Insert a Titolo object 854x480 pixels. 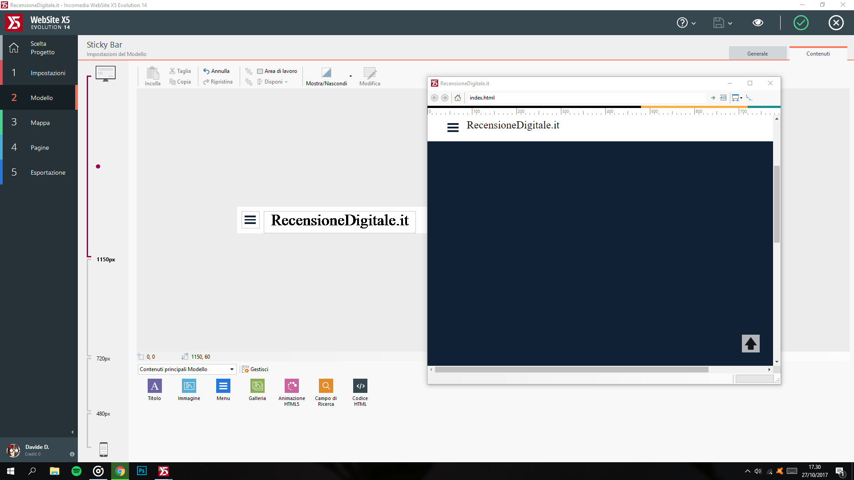[x=154, y=390]
